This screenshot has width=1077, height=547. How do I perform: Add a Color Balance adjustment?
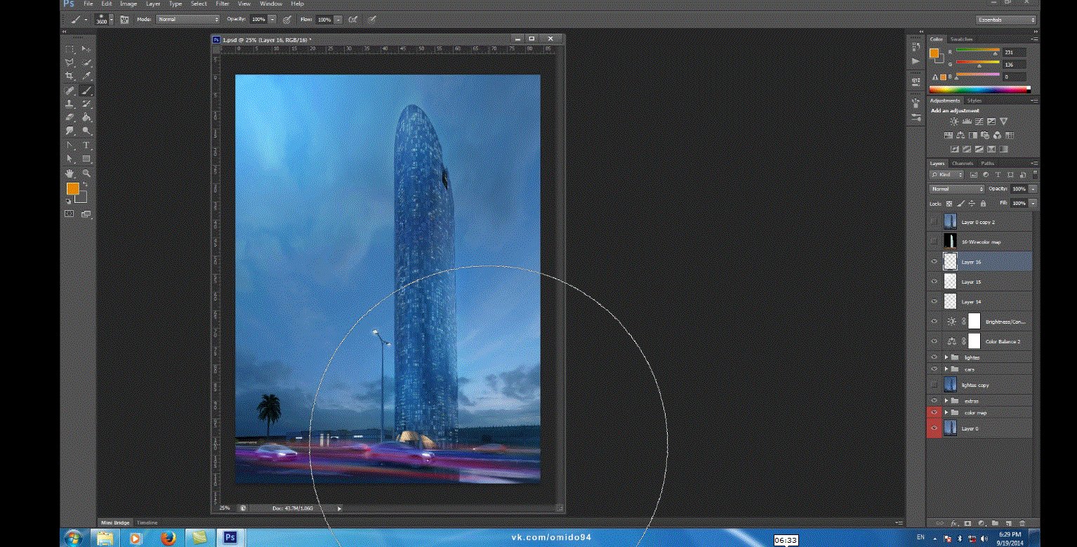tap(960, 136)
